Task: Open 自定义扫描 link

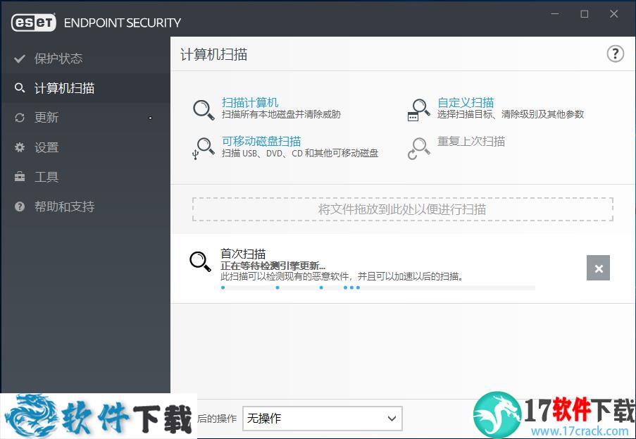Action: pos(466,103)
